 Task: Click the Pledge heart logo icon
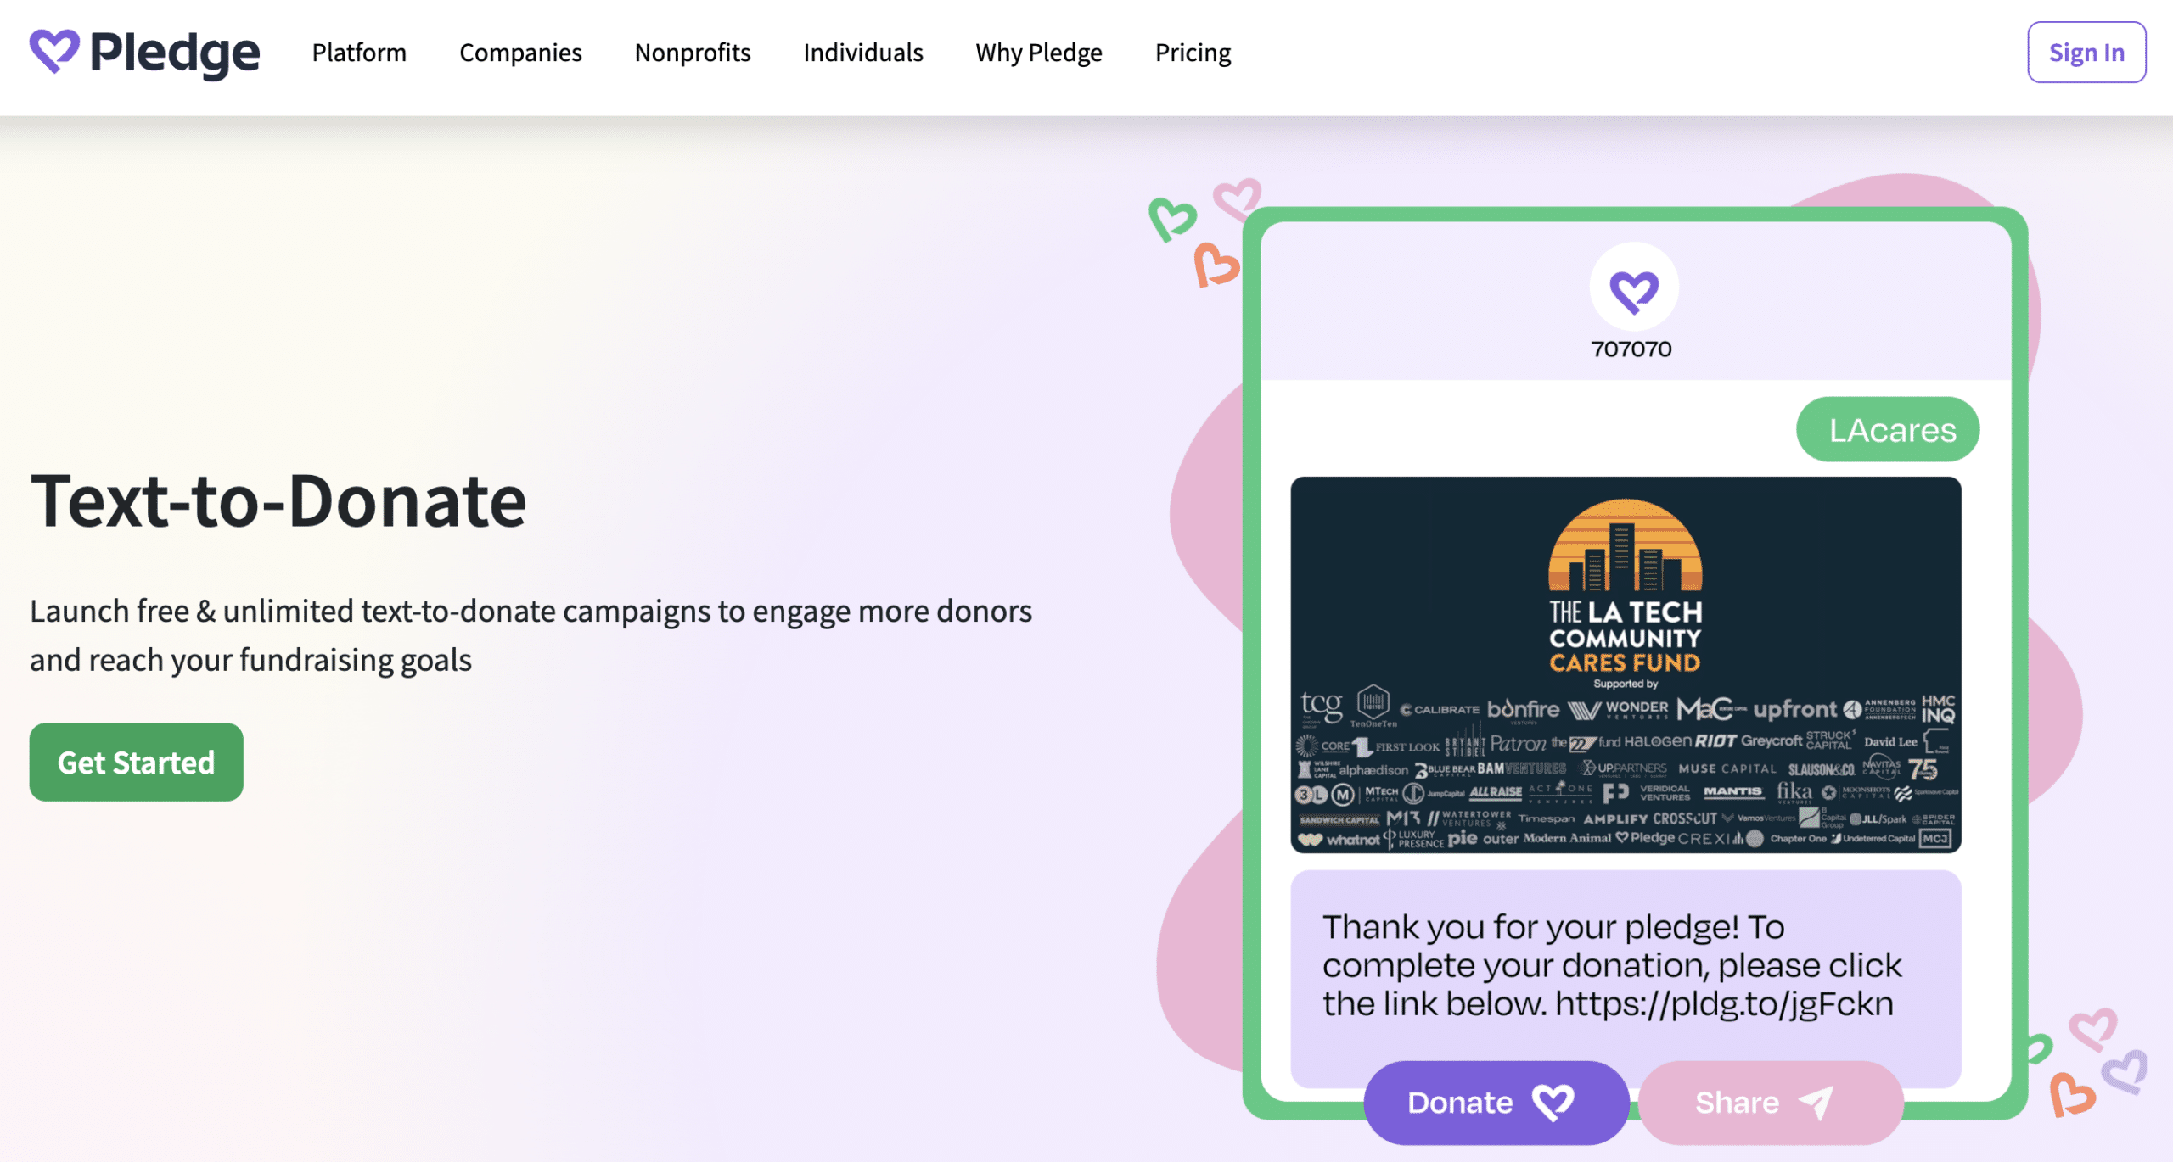click(54, 51)
